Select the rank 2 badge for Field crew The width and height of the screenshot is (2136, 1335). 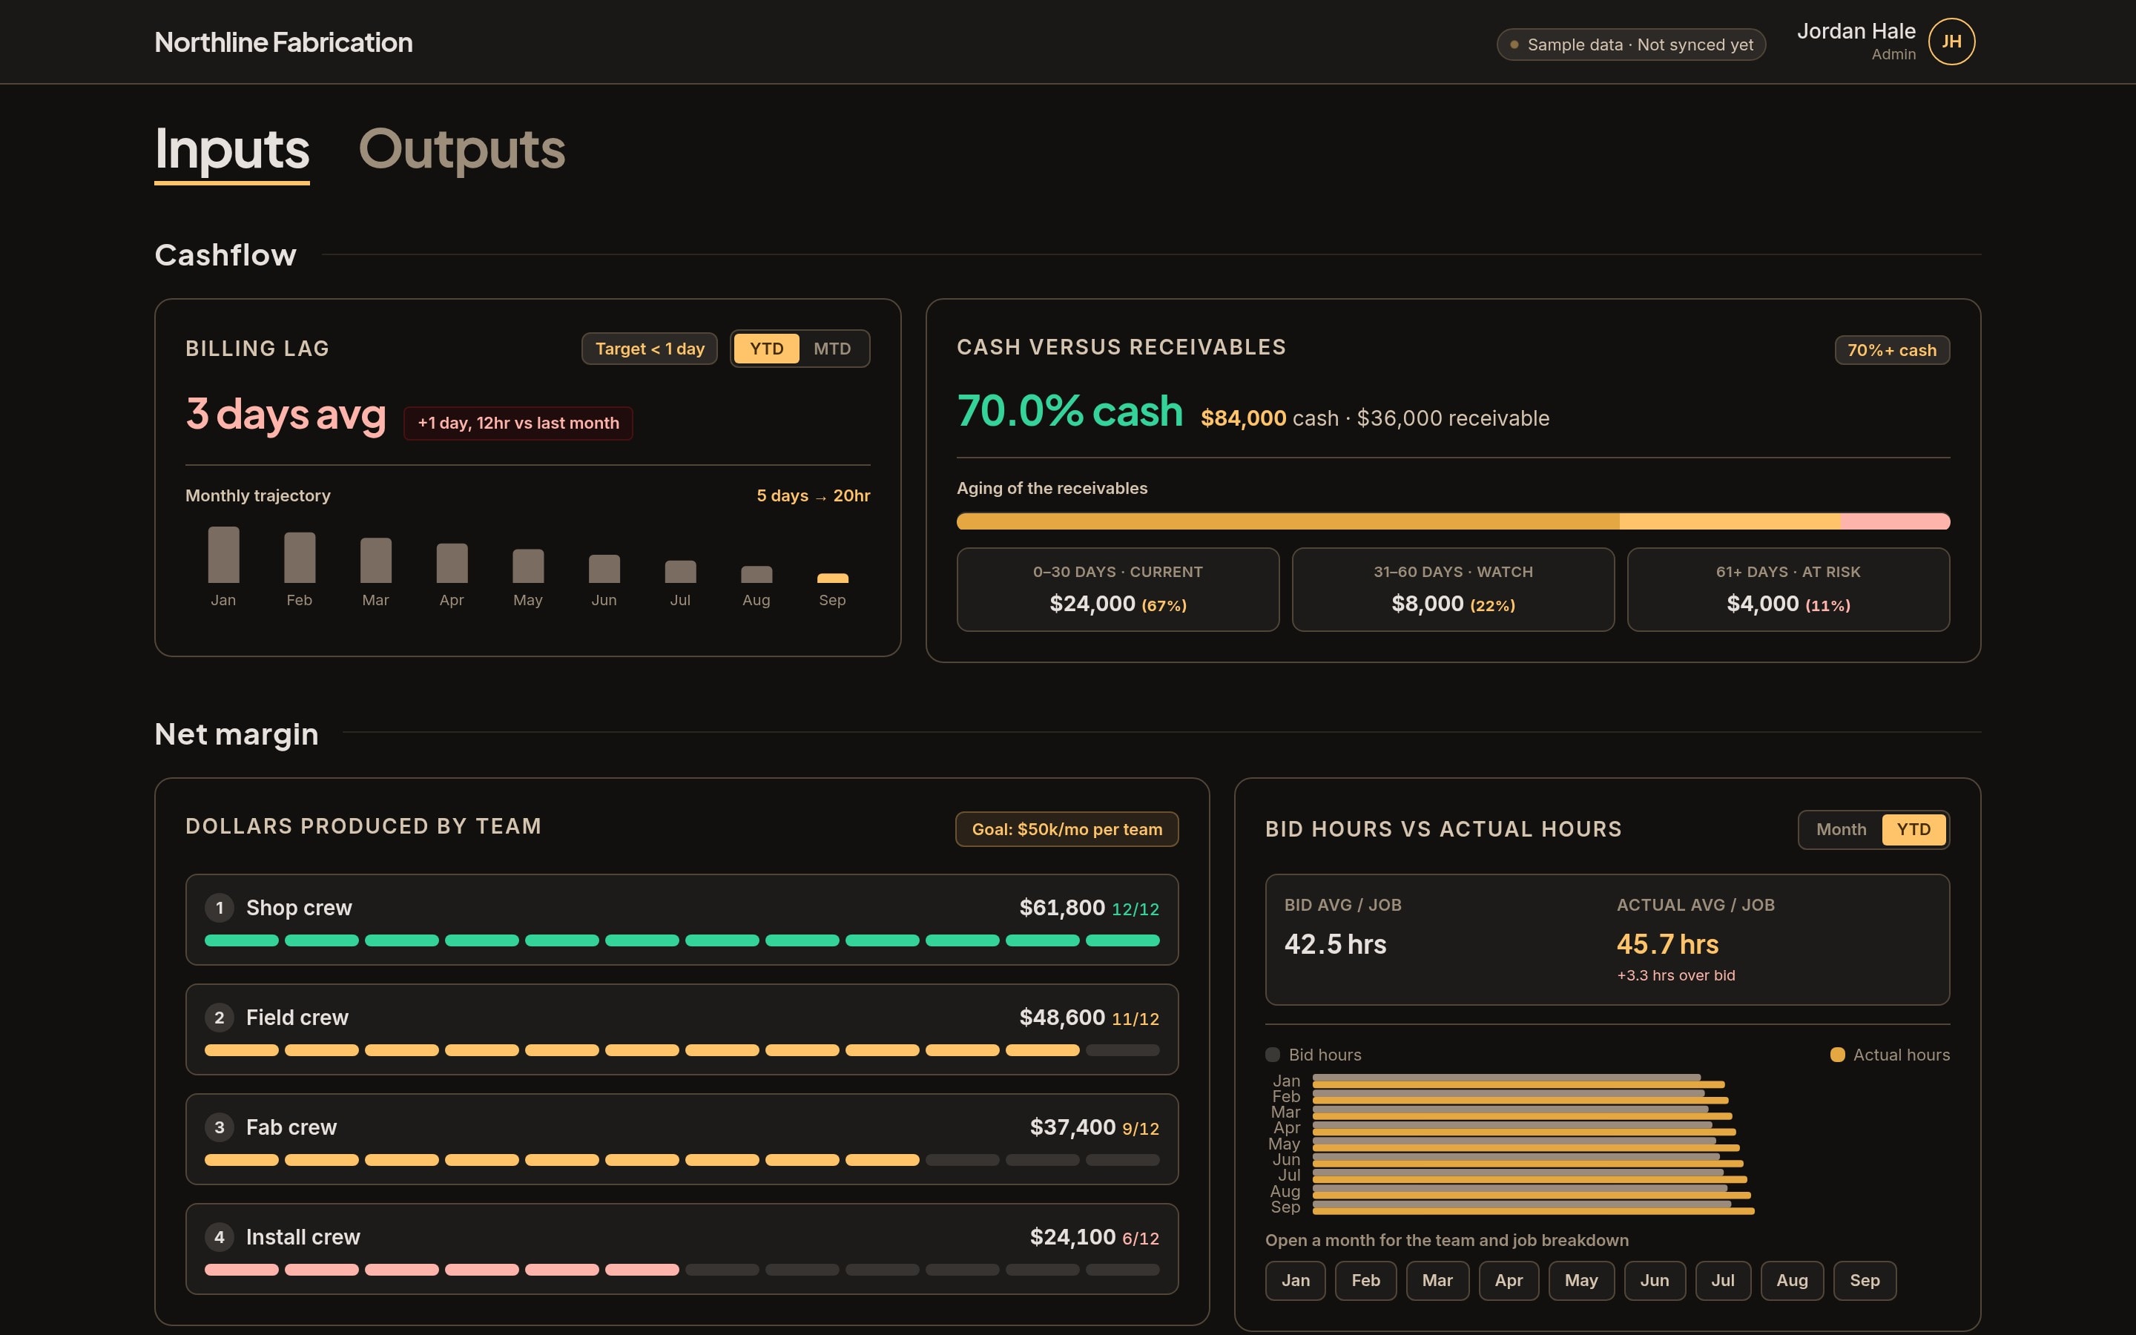pyautogui.click(x=219, y=1017)
